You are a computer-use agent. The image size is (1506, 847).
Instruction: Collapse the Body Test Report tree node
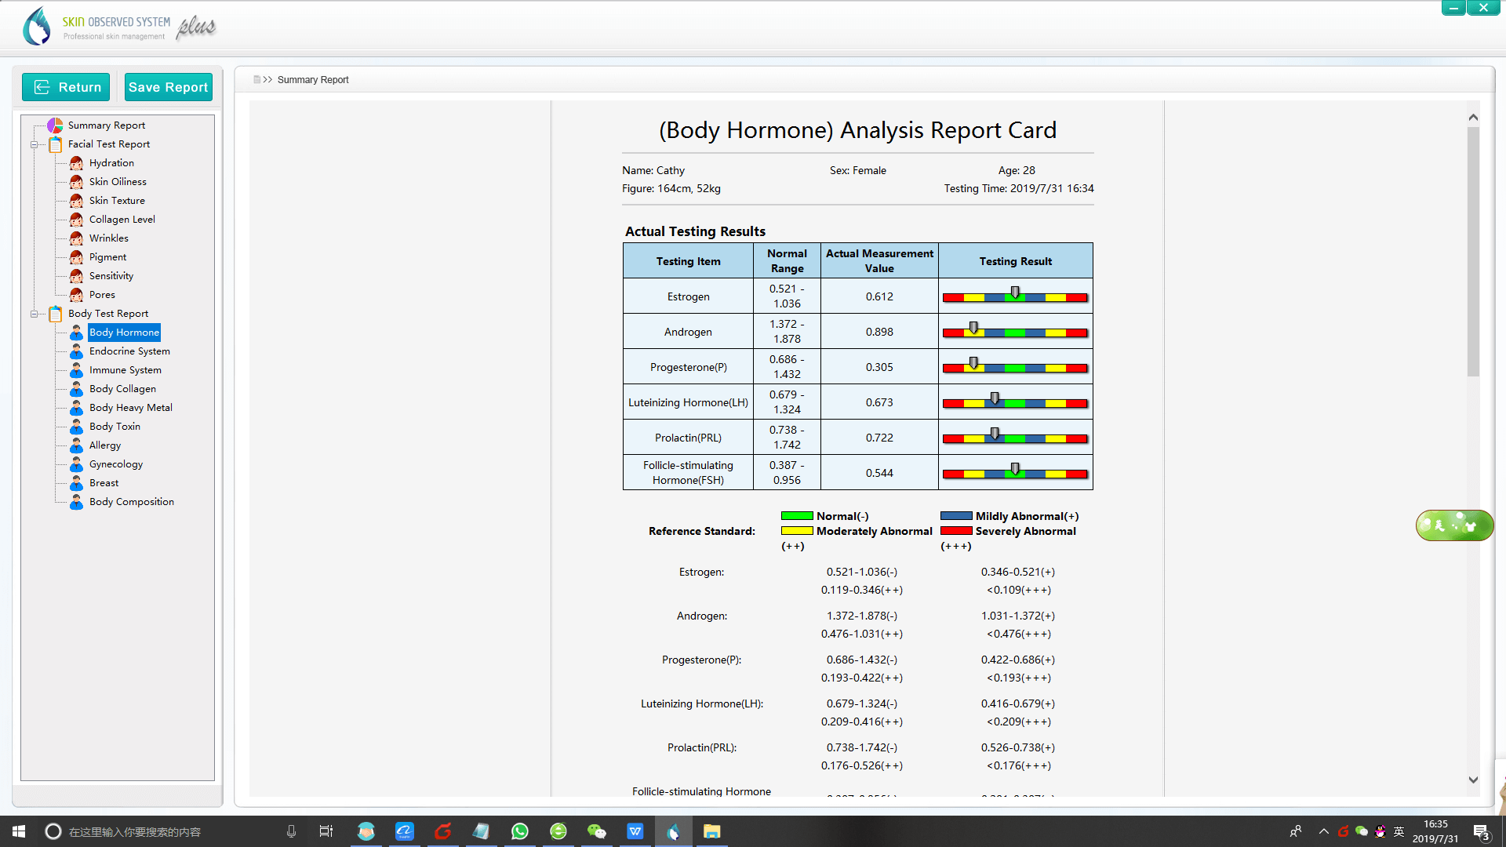point(34,314)
